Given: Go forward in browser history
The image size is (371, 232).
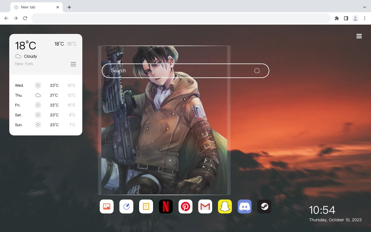Looking at the screenshot, I should coord(16,18).
